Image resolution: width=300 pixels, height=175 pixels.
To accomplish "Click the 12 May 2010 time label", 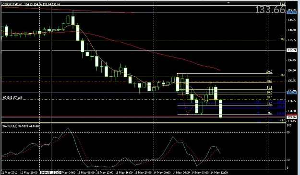I will click(x=10, y=172).
